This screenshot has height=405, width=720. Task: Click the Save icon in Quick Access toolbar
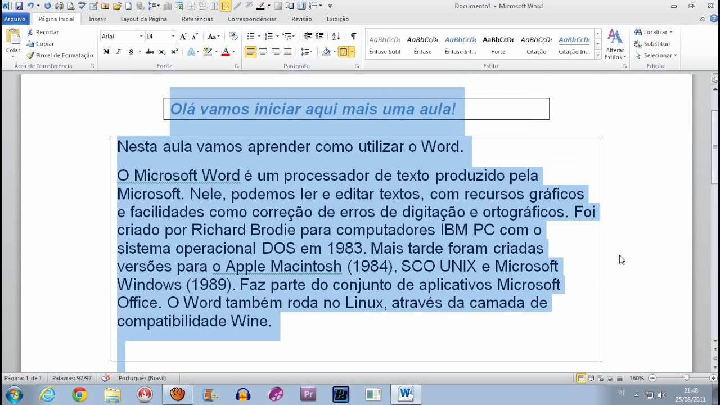[19, 6]
